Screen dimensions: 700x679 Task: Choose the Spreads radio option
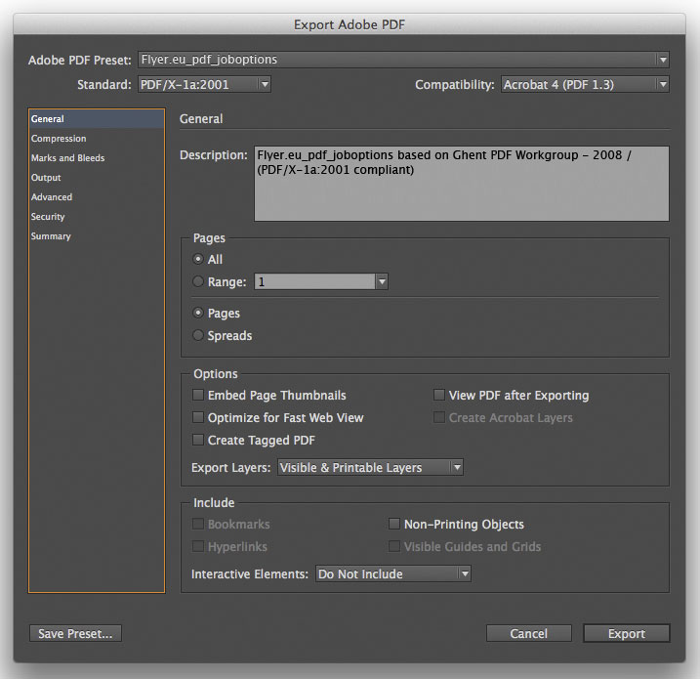[x=198, y=335]
